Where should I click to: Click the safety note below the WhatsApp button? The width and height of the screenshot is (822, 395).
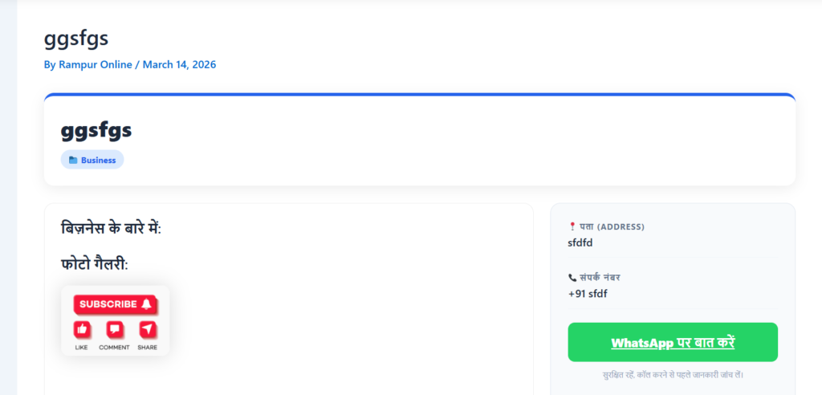pos(672,375)
